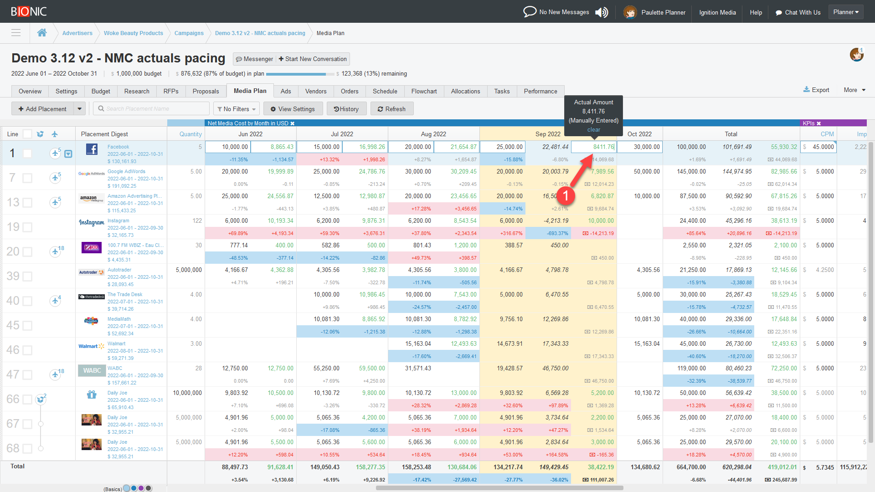
Task: Click the Export link
Action: point(816,90)
